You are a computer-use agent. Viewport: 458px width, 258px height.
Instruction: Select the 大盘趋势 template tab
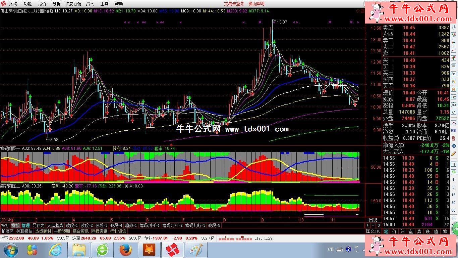(55, 225)
